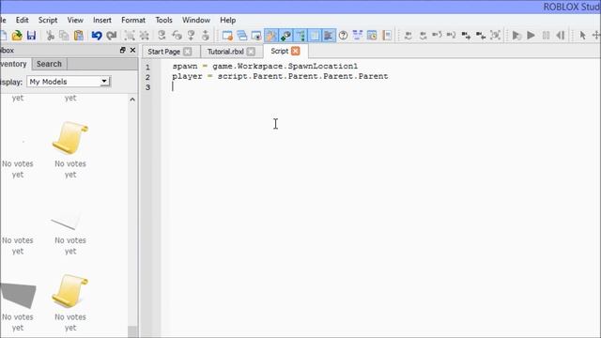
Task: Toggle the Toolbox panel button in the toolbar
Action: click(x=271, y=36)
